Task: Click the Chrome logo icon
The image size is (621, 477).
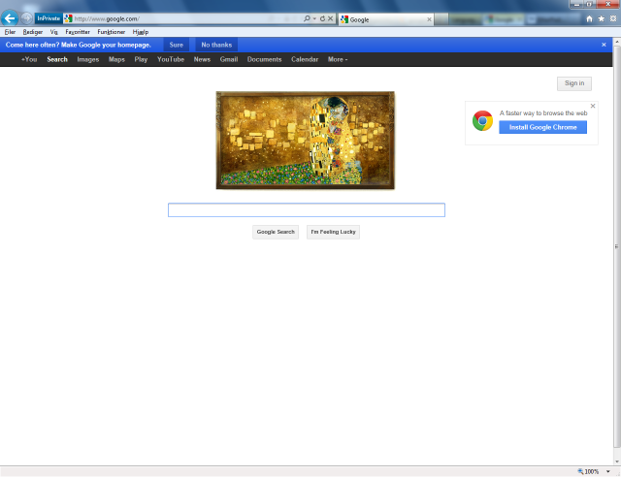Action: pyautogui.click(x=482, y=121)
